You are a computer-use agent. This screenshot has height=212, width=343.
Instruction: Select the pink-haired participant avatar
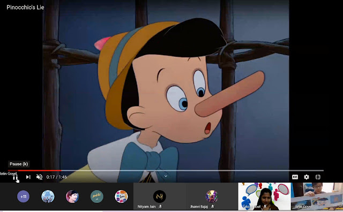(72, 196)
